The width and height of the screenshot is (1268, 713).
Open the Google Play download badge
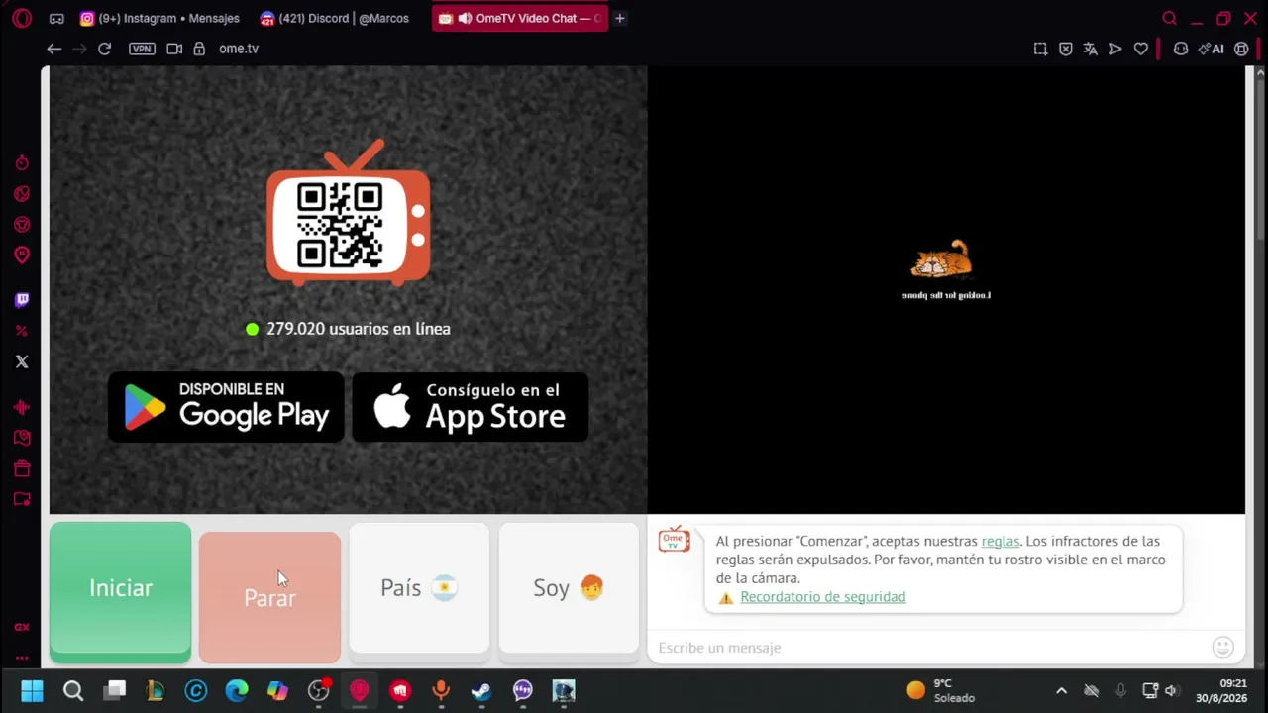point(226,407)
